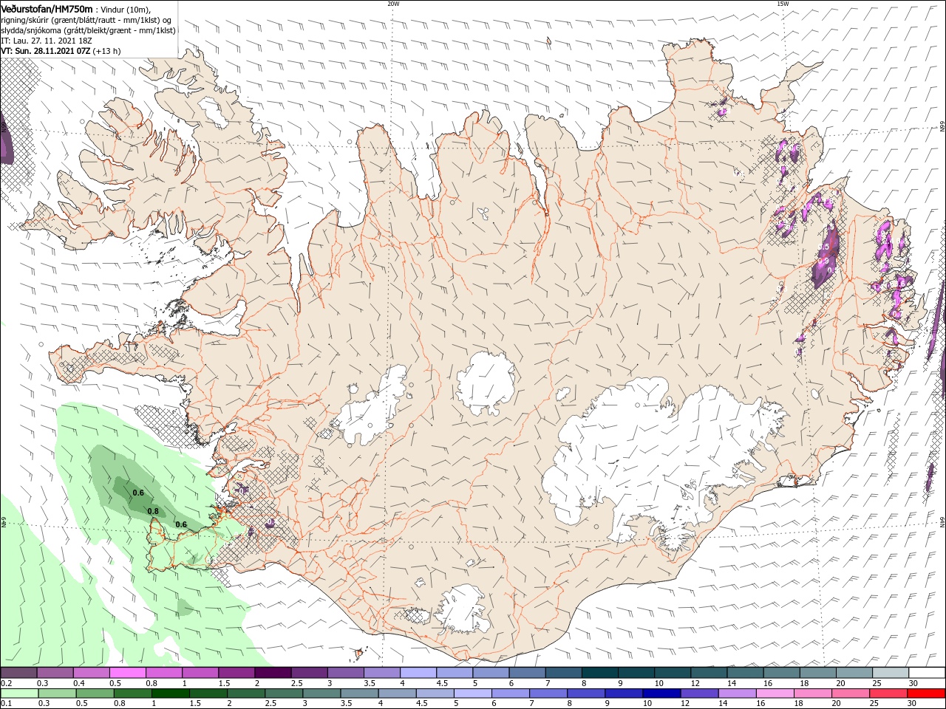Click the 20W longitude label
The width and height of the screenshot is (946, 709).
(393, 4)
